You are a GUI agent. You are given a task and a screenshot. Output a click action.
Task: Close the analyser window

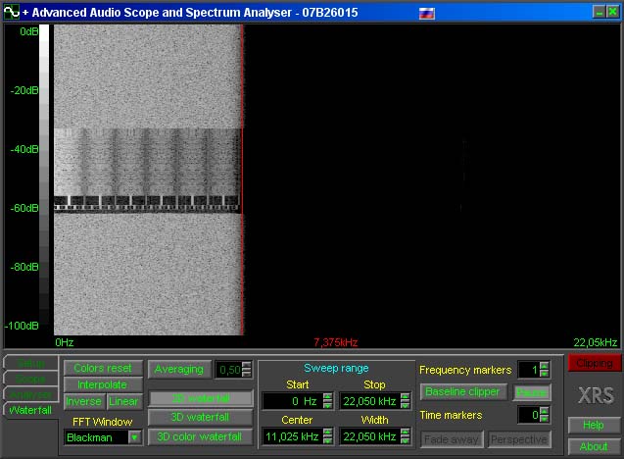[612, 12]
